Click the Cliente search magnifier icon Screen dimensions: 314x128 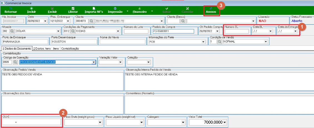pos(91,21)
